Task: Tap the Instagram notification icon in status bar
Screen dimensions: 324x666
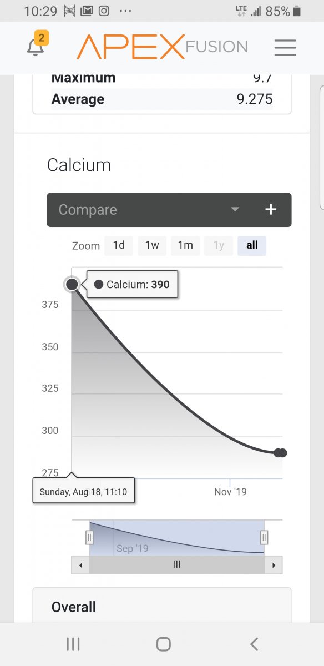Action: 103,11
